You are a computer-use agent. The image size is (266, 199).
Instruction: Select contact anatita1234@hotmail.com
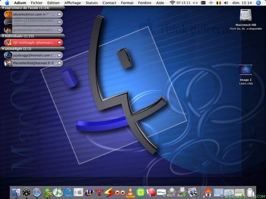click(x=33, y=22)
